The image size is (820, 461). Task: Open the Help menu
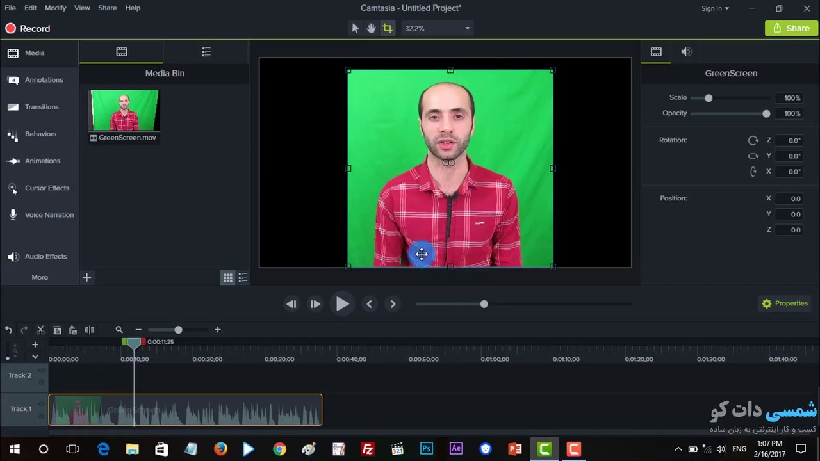(x=133, y=8)
